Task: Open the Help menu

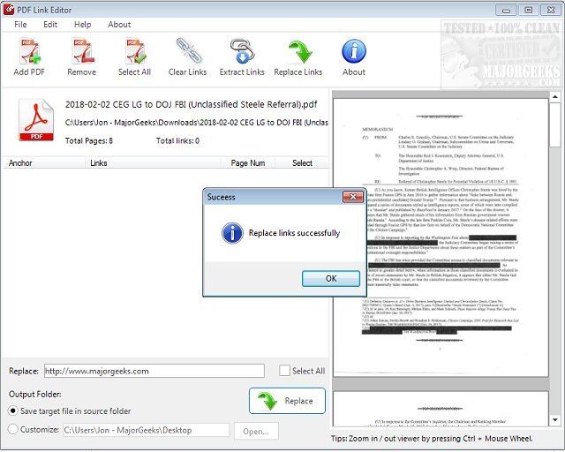Action: [x=82, y=25]
